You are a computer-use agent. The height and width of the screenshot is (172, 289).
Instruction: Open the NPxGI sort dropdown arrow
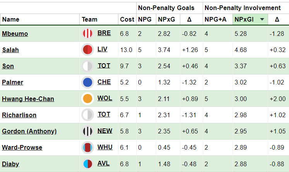[262, 19]
